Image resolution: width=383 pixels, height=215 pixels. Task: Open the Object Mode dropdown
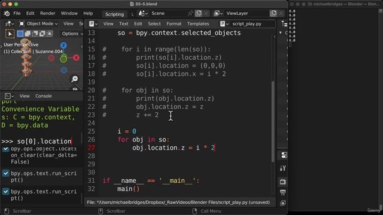click(x=38, y=24)
